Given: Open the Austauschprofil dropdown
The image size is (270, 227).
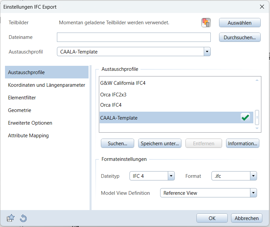Looking at the screenshot, I should click(x=207, y=52).
